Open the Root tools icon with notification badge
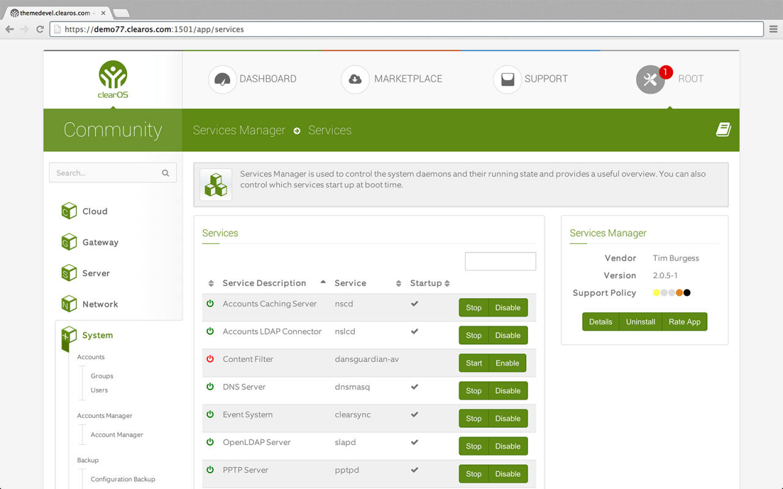 (x=651, y=79)
